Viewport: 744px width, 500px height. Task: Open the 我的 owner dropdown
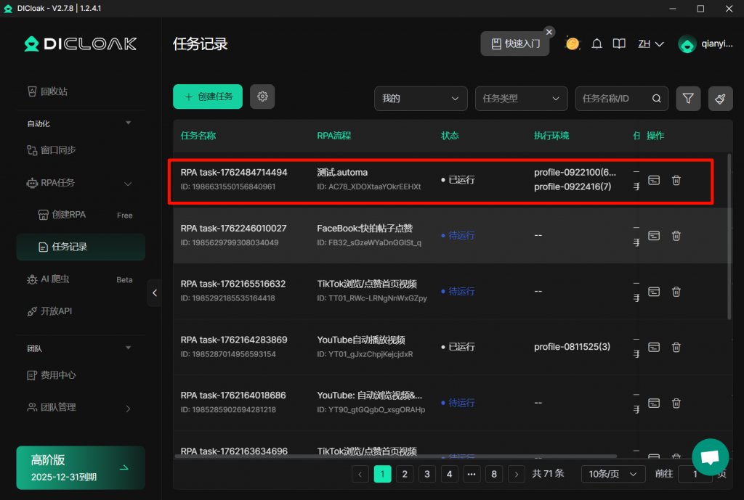pos(421,98)
